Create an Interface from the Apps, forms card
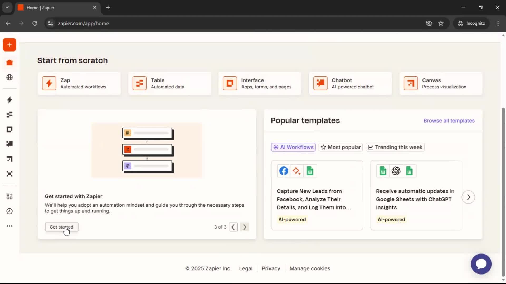The image size is (506, 284). coord(260,83)
